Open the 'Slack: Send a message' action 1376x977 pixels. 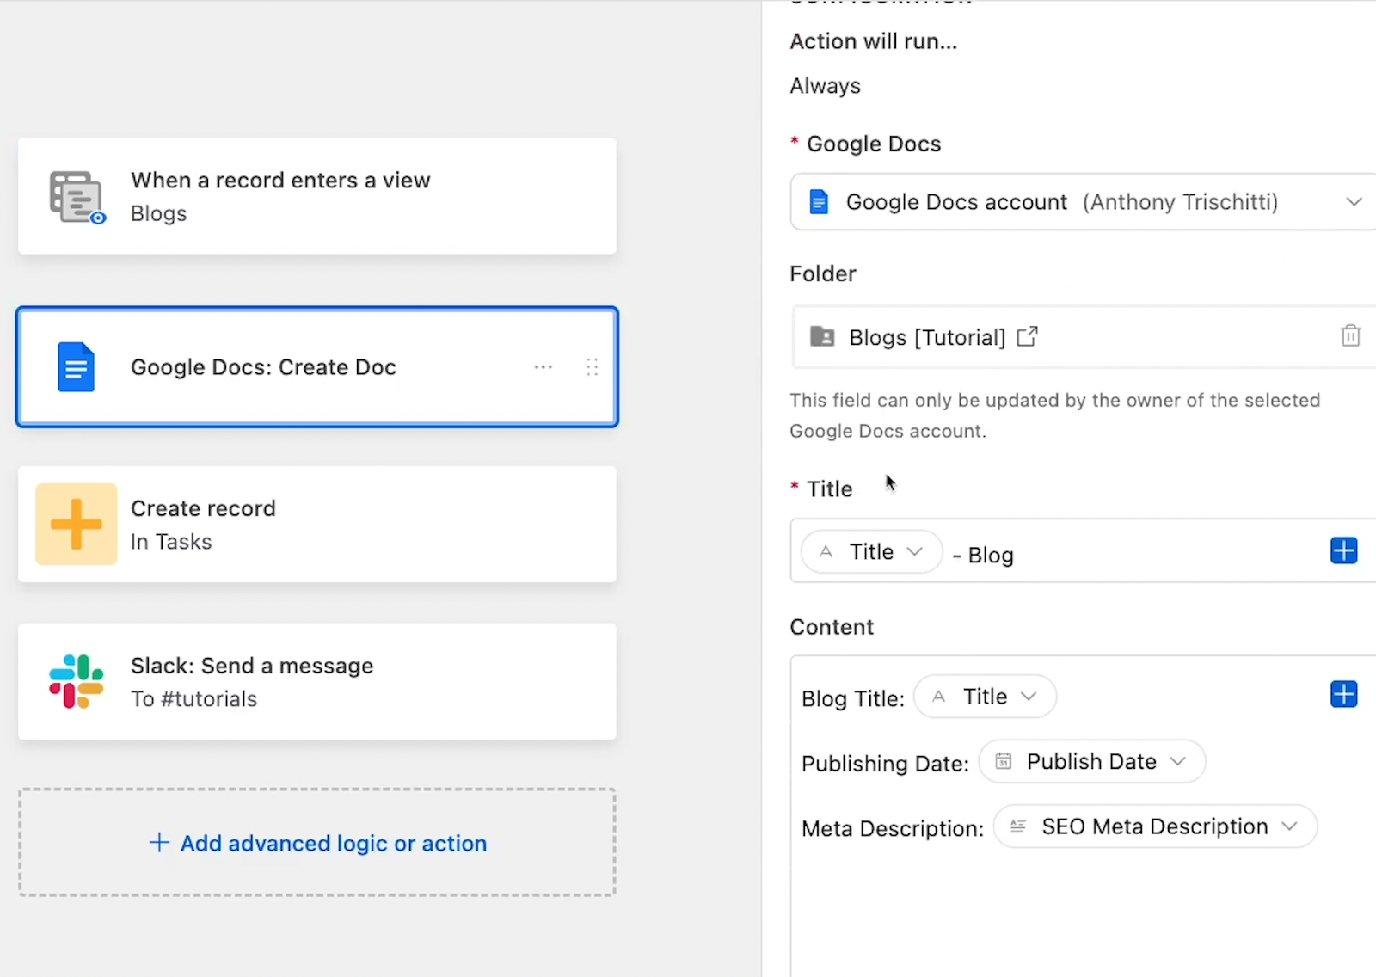click(316, 681)
